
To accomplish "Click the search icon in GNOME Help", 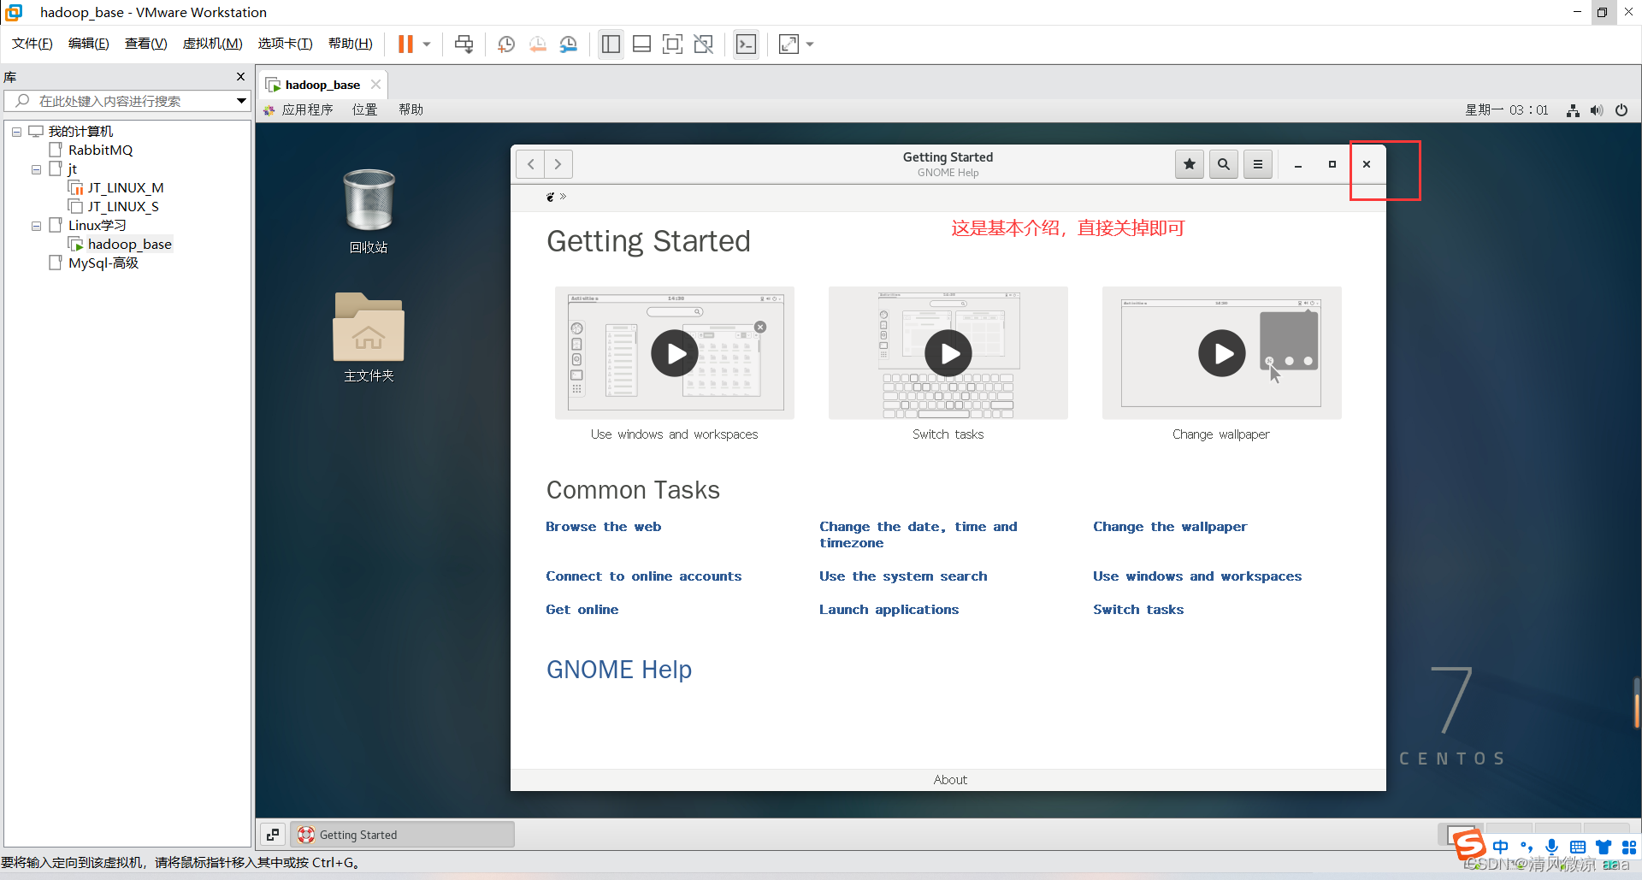I will click(x=1224, y=164).
